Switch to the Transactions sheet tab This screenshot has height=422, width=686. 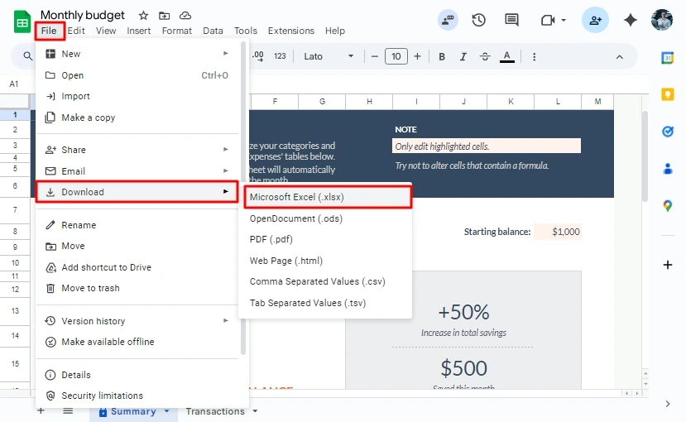[215, 411]
